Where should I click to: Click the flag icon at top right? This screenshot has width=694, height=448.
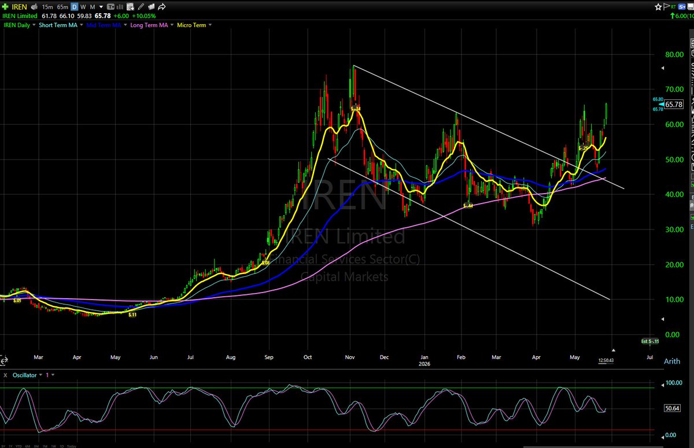pos(666,7)
